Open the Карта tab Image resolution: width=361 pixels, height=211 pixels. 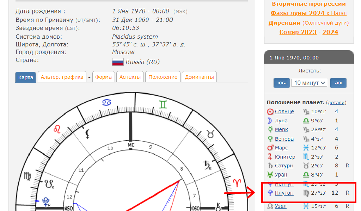point(25,77)
